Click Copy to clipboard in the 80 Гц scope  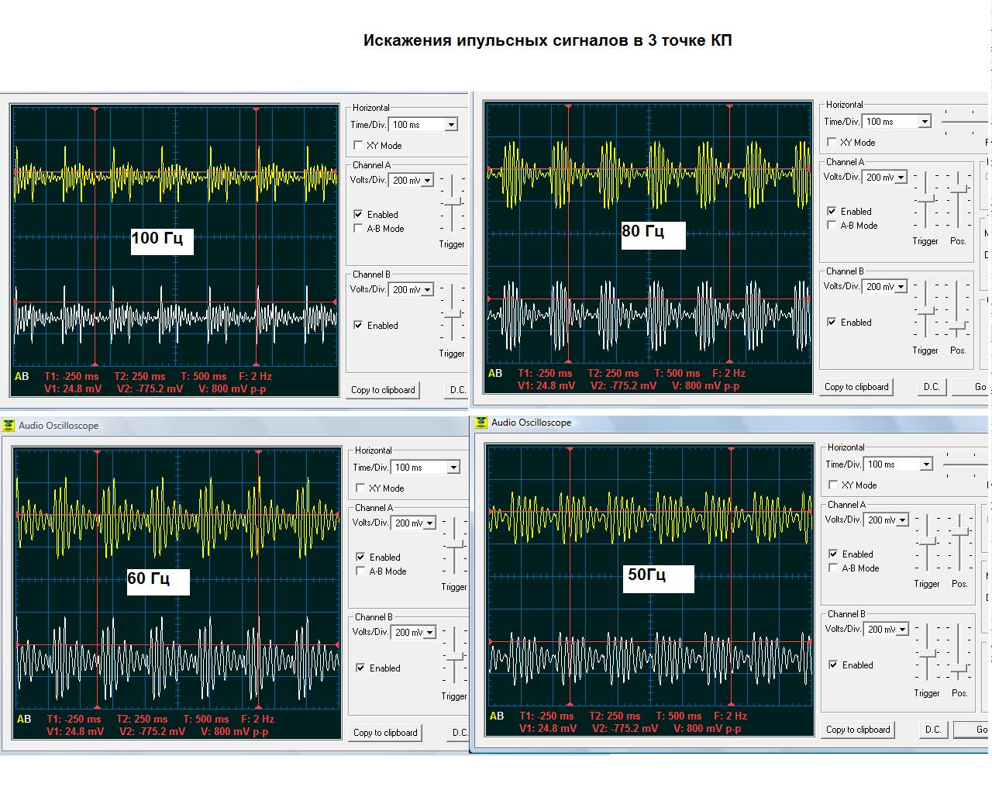click(856, 387)
